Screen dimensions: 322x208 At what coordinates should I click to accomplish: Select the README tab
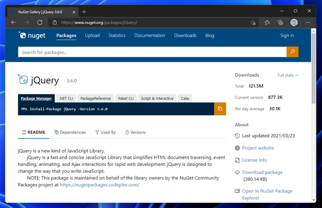(x=34, y=132)
